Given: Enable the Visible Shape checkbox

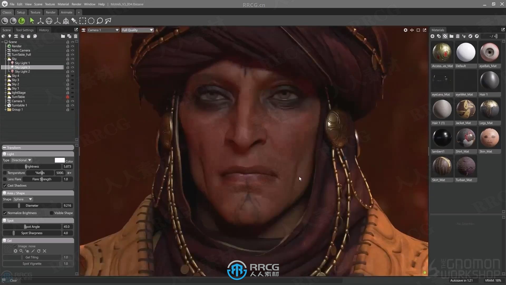Looking at the screenshot, I should [x=52, y=213].
